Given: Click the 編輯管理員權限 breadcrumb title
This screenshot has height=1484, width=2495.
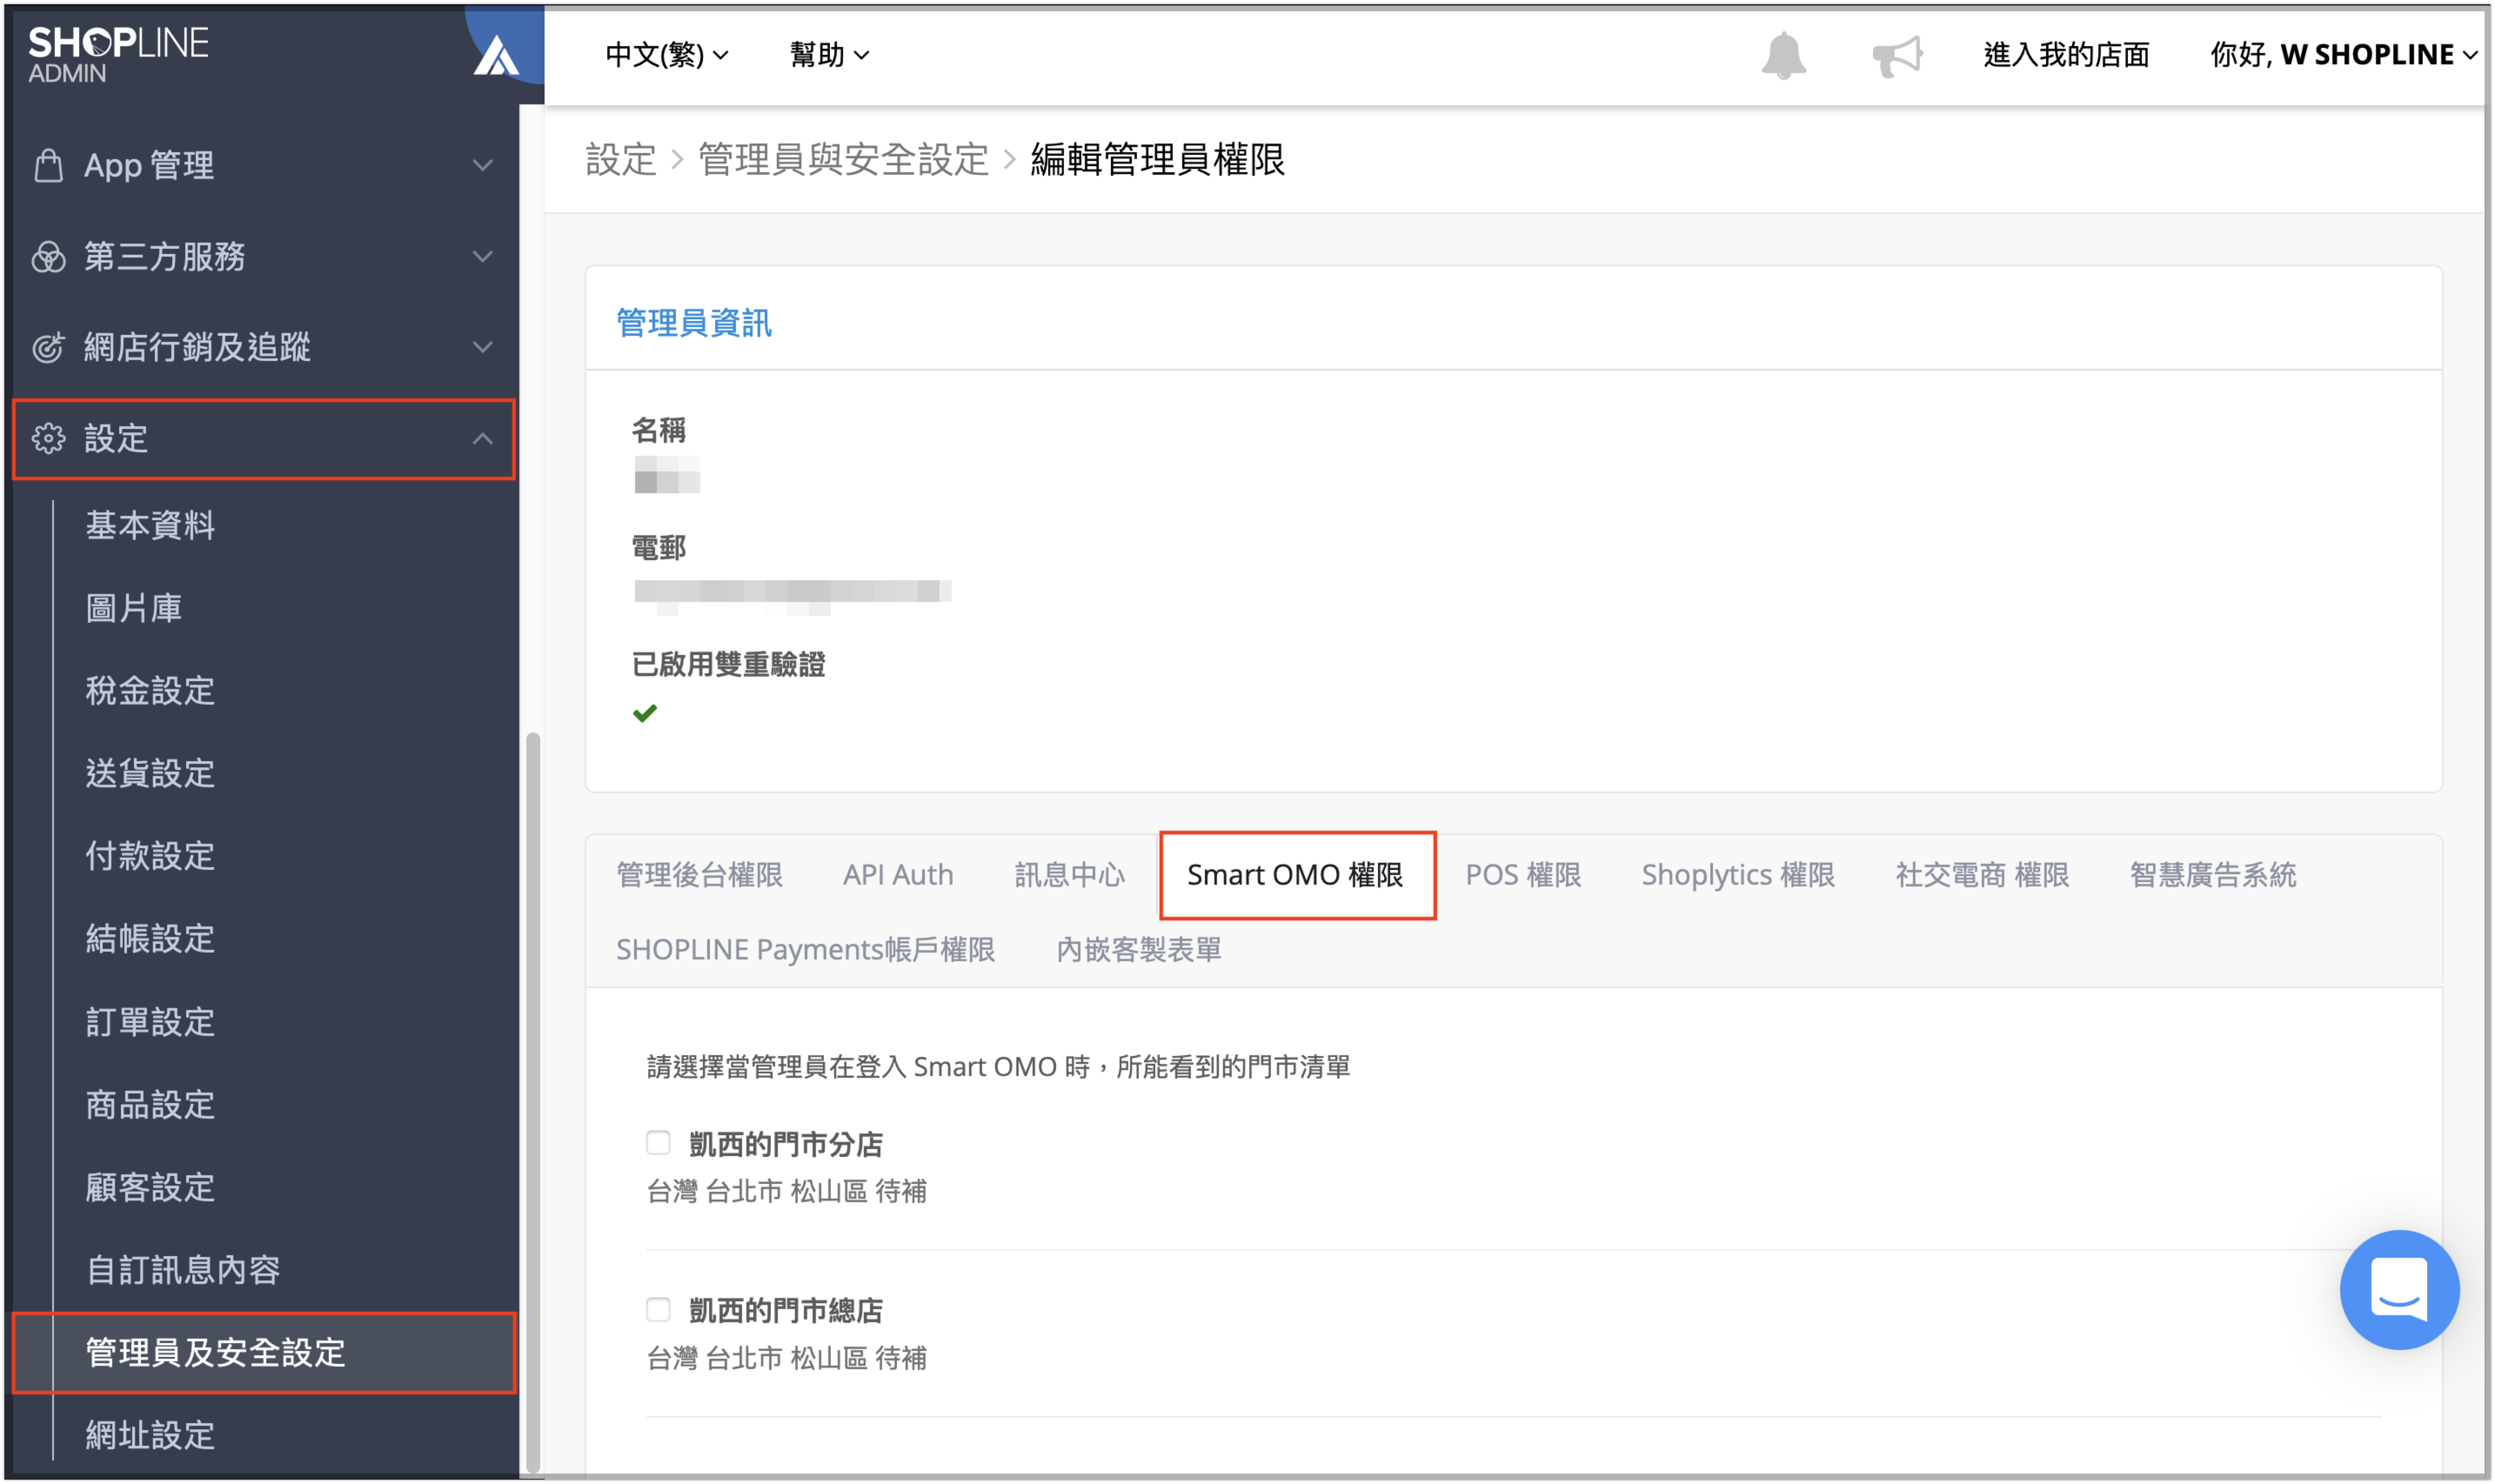Looking at the screenshot, I should tap(1158, 159).
